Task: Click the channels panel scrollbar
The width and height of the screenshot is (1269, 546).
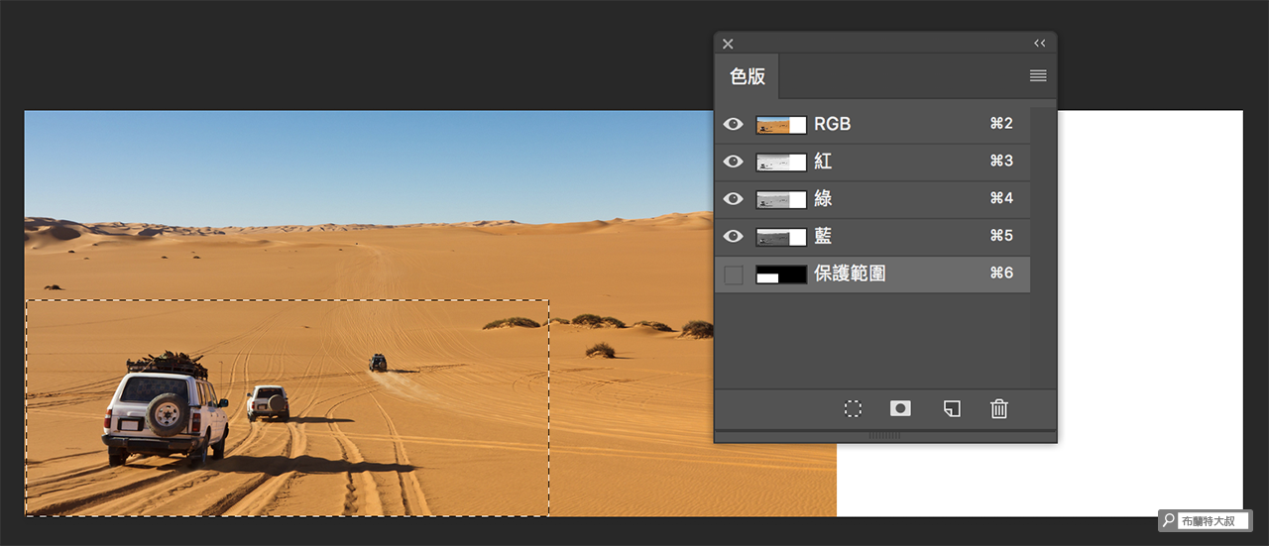Action: (x=1043, y=248)
